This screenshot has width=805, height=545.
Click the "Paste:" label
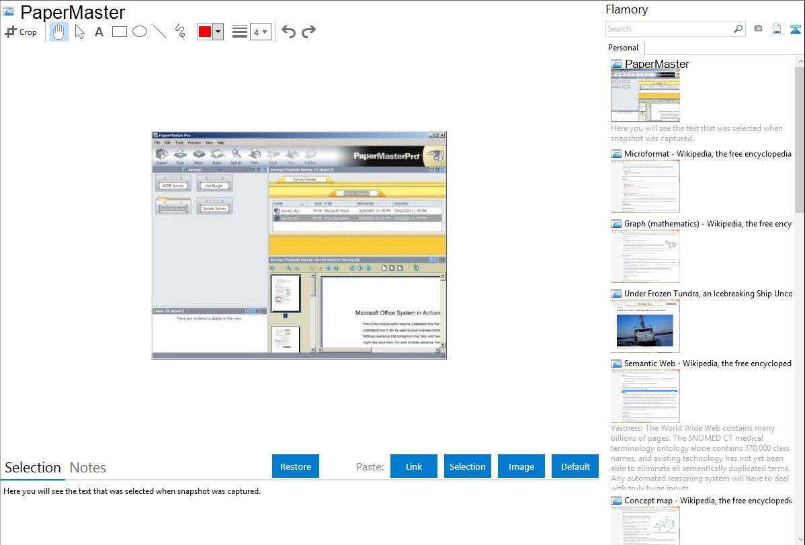tap(370, 466)
